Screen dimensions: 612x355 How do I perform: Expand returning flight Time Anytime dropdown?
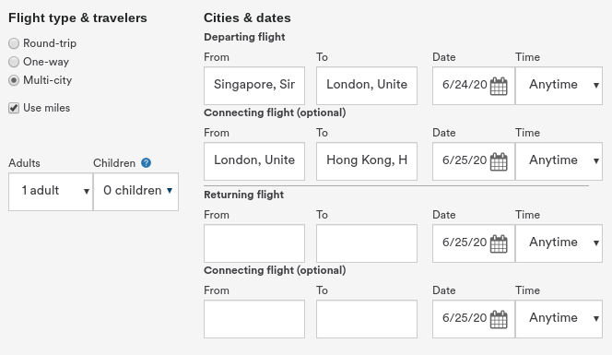(x=559, y=243)
